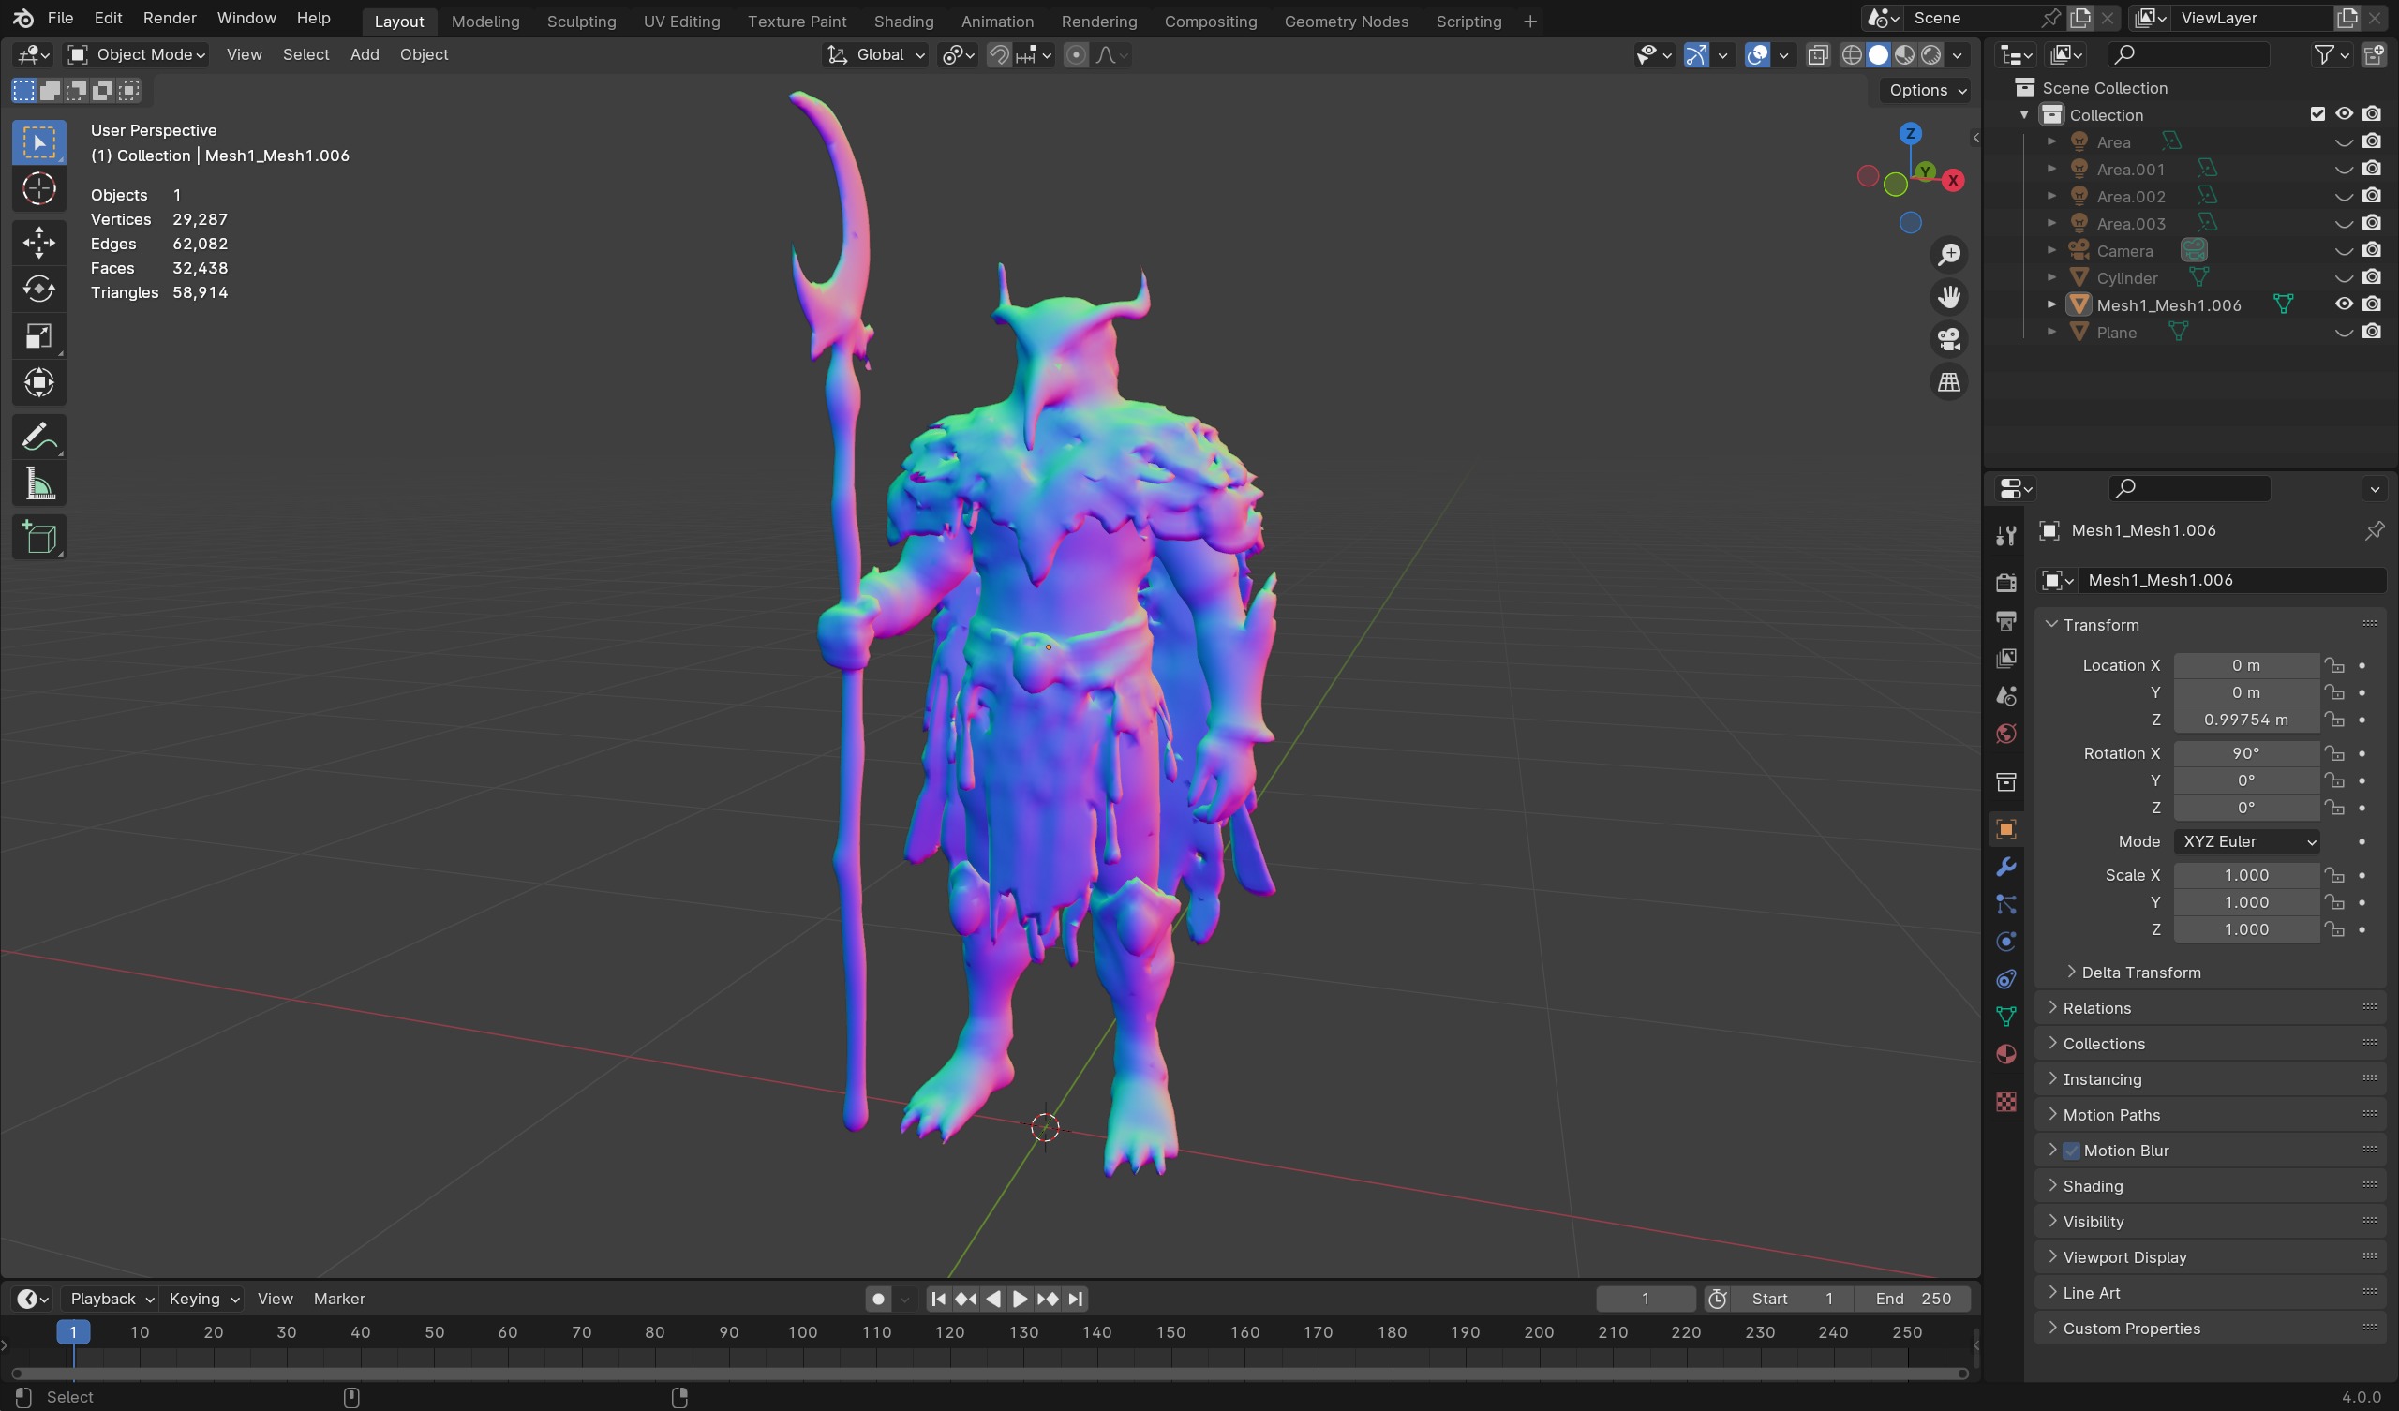Open the Tool properties tab
The height and width of the screenshot is (1411, 2399).
pos(2005,536)
